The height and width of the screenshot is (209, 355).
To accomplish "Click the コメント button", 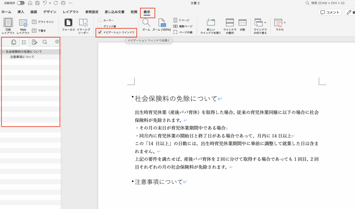I will [330, 12].
